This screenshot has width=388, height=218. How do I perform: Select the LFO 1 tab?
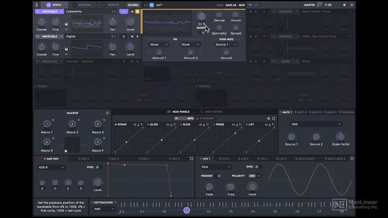tap(205, 159)
